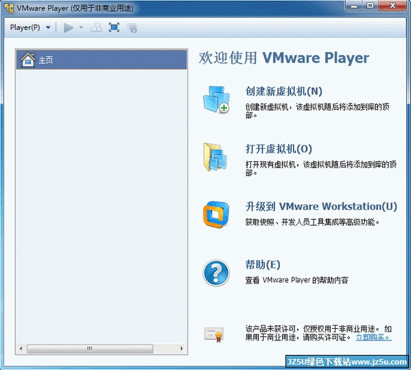Click the open virtual machine folder icon

(215, 157)
